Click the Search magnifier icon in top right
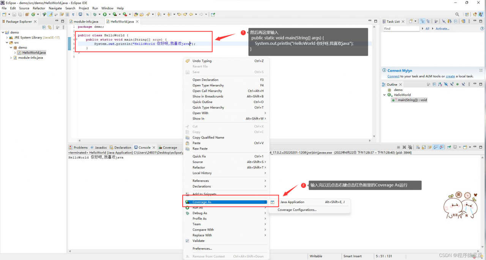The width and height of the screenshot is (486, 260). click(x=457, y=14)
